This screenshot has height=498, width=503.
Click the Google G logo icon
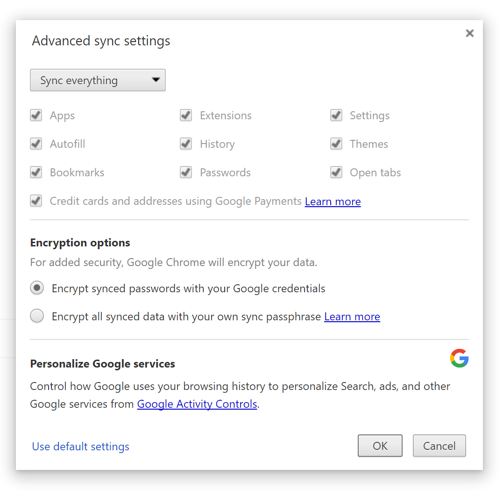click(459, 358)
